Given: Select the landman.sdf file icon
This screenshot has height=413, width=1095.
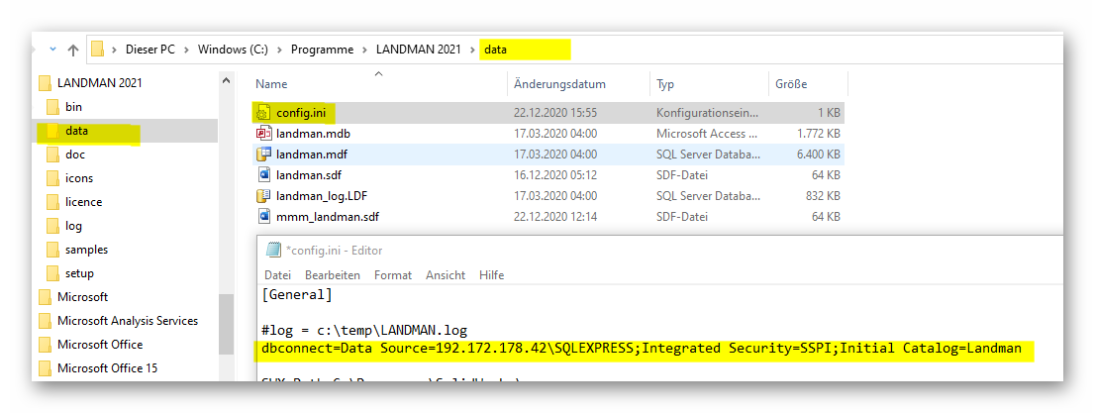Looking at the screenshot, I should pos(263,174).
